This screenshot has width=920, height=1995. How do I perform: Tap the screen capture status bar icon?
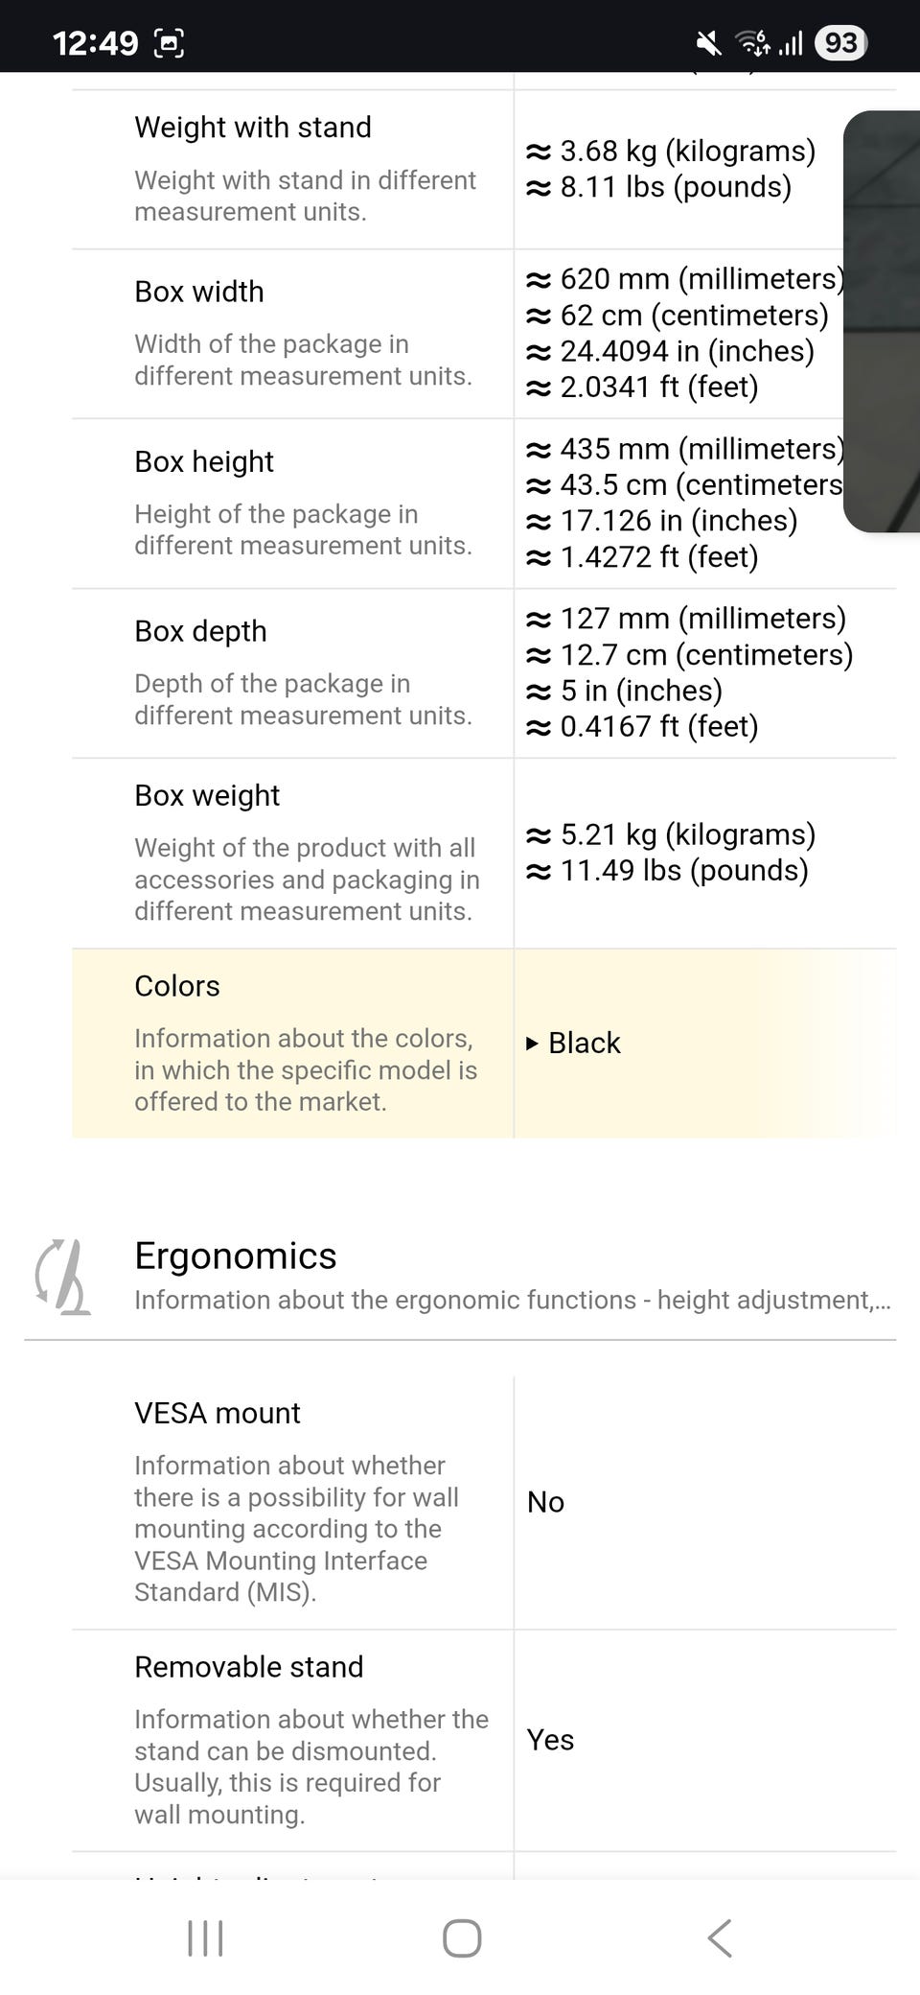click(x=170, y=43)
